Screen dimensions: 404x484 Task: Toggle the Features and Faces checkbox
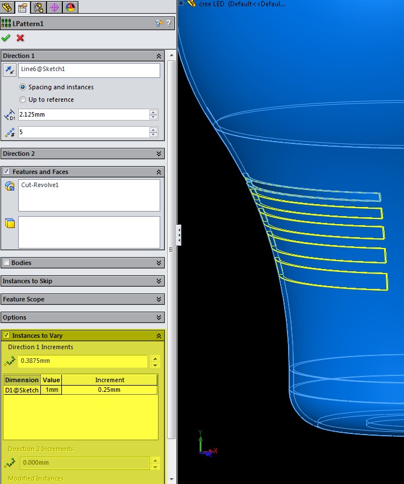[6, 171]
